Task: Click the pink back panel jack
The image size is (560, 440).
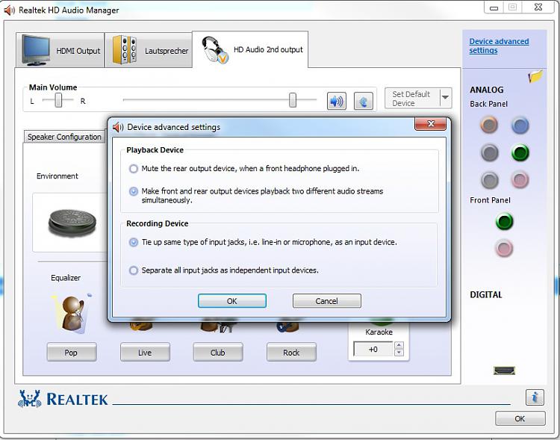Action: tap(520, 180)
